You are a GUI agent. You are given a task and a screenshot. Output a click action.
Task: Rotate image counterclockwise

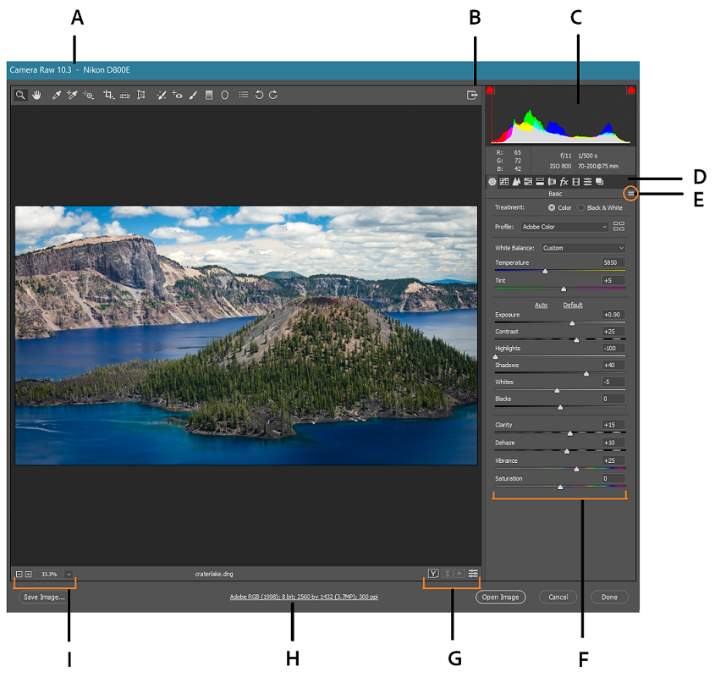[x=259, y=95]
